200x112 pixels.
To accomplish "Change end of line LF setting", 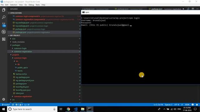I will pos(182,105).
